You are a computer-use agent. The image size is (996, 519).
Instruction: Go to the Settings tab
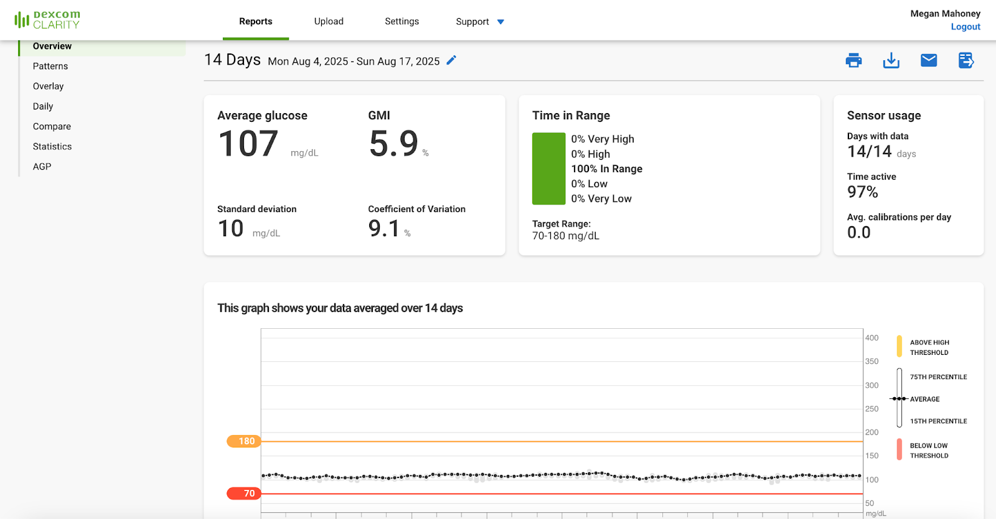pyautogui.click(x=402, y=21)
